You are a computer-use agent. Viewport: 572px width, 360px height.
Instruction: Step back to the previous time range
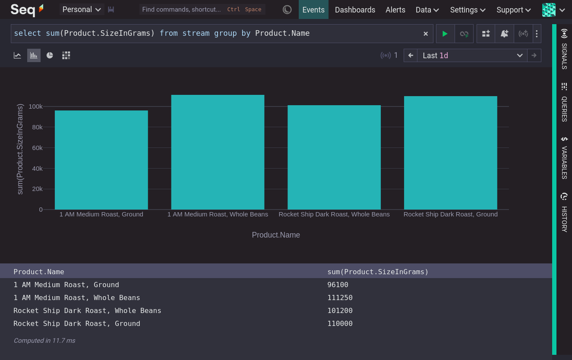coord(411,55)
